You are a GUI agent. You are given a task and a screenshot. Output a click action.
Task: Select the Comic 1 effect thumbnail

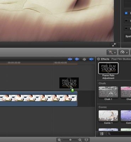pos(108,116)
